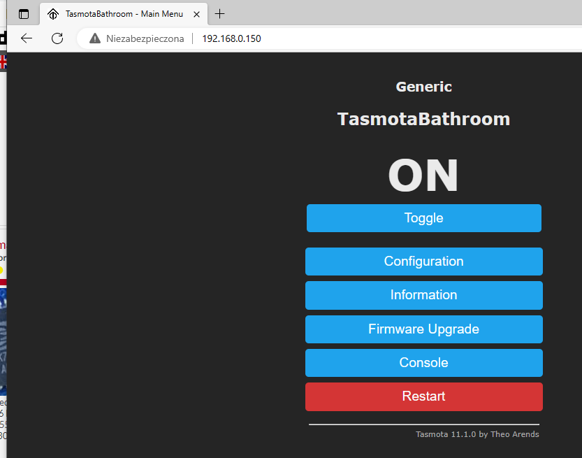Viewport: 582px width, 458px height.
Task: Open a new browser tab
Action: pyautogui.click(x=219, y=14)
